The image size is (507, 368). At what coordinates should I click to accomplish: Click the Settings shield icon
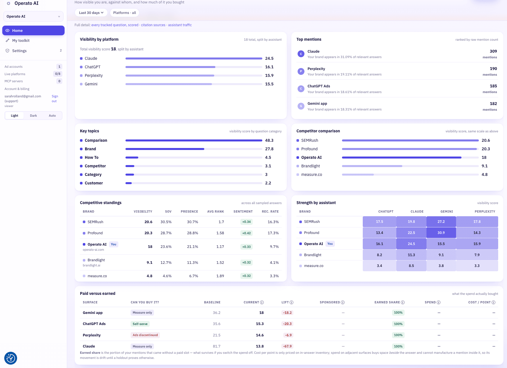(8, 51)
